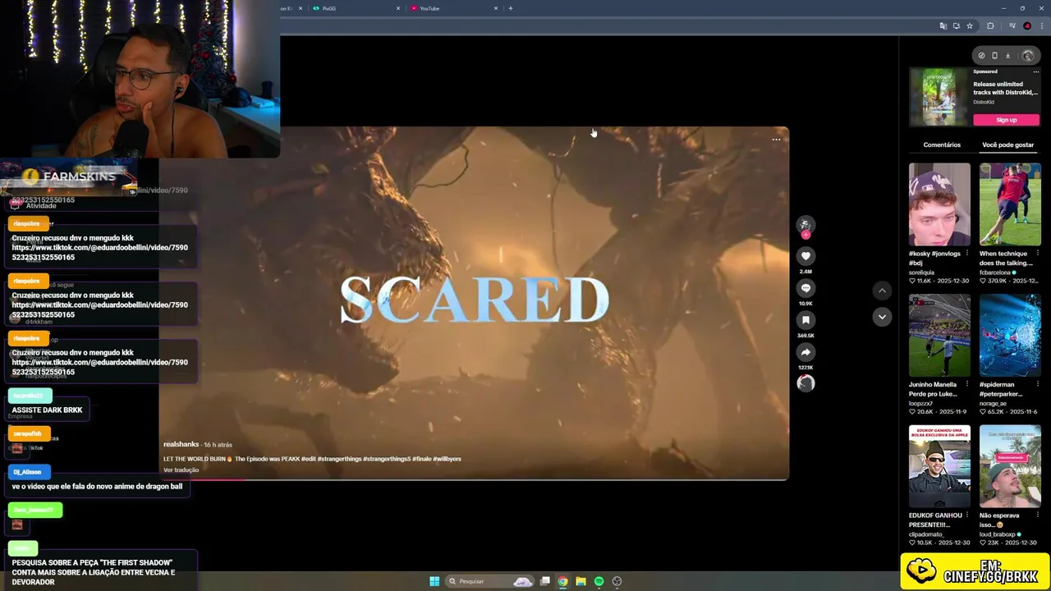Open sponsored ad three-dot menu

1036,72
